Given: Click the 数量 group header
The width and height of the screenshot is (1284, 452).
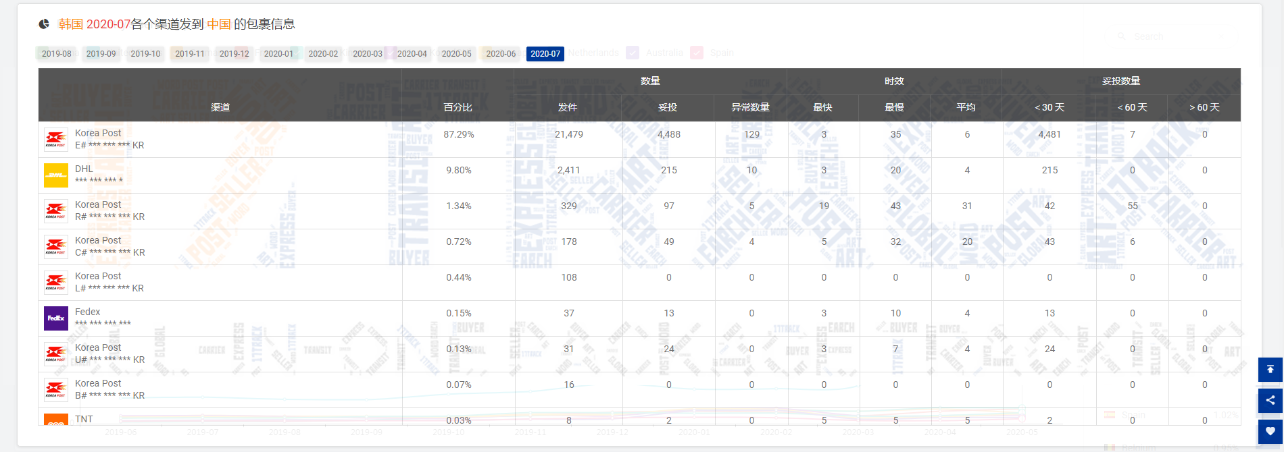Looking at the screenshot, I should (x=650, y=81).
